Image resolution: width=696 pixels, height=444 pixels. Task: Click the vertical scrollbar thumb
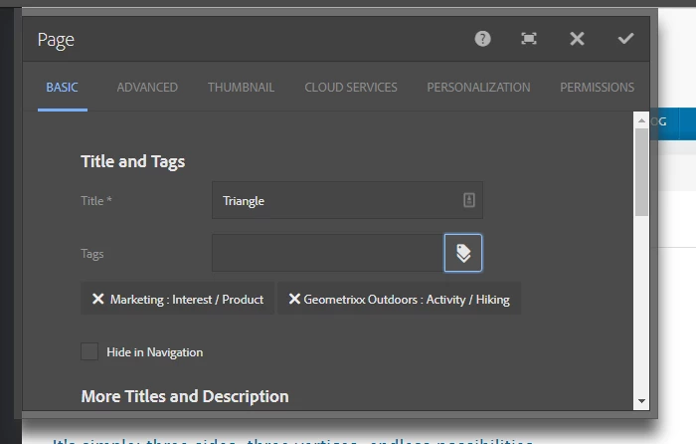(641, 172)
